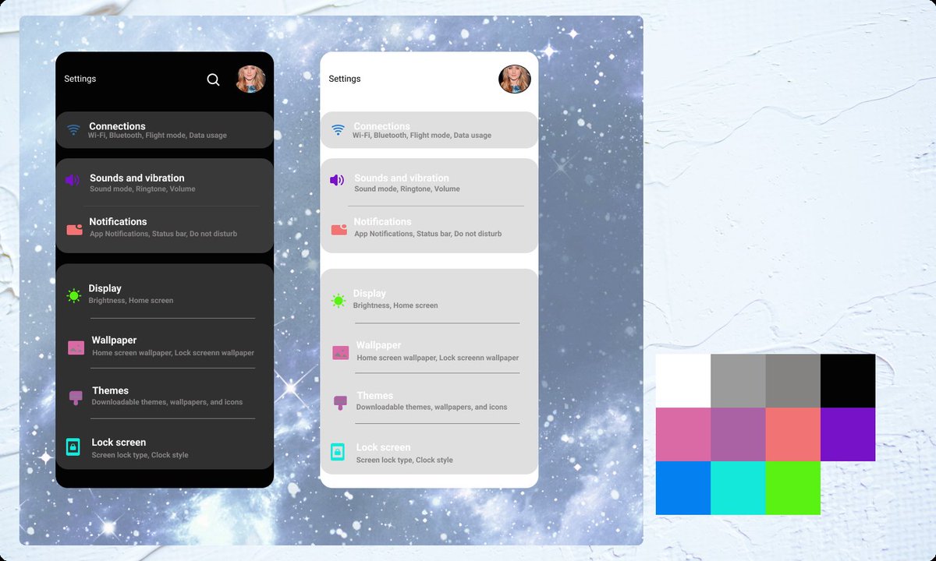Tap Lock screen icon in light mockup
This screenshot has width=936, height=561.
tap(338, 452)
